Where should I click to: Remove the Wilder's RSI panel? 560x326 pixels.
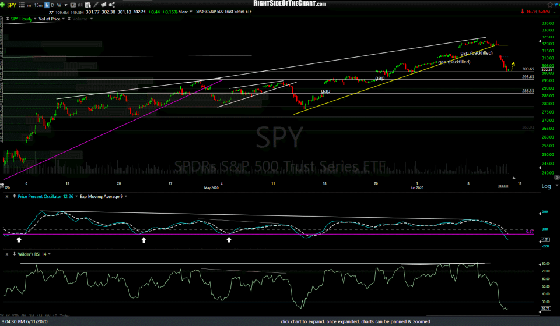(7, 254)
